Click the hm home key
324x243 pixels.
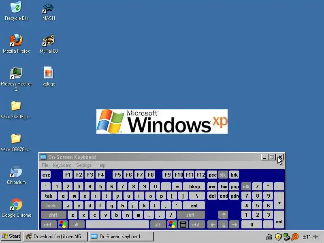[223, 187]
